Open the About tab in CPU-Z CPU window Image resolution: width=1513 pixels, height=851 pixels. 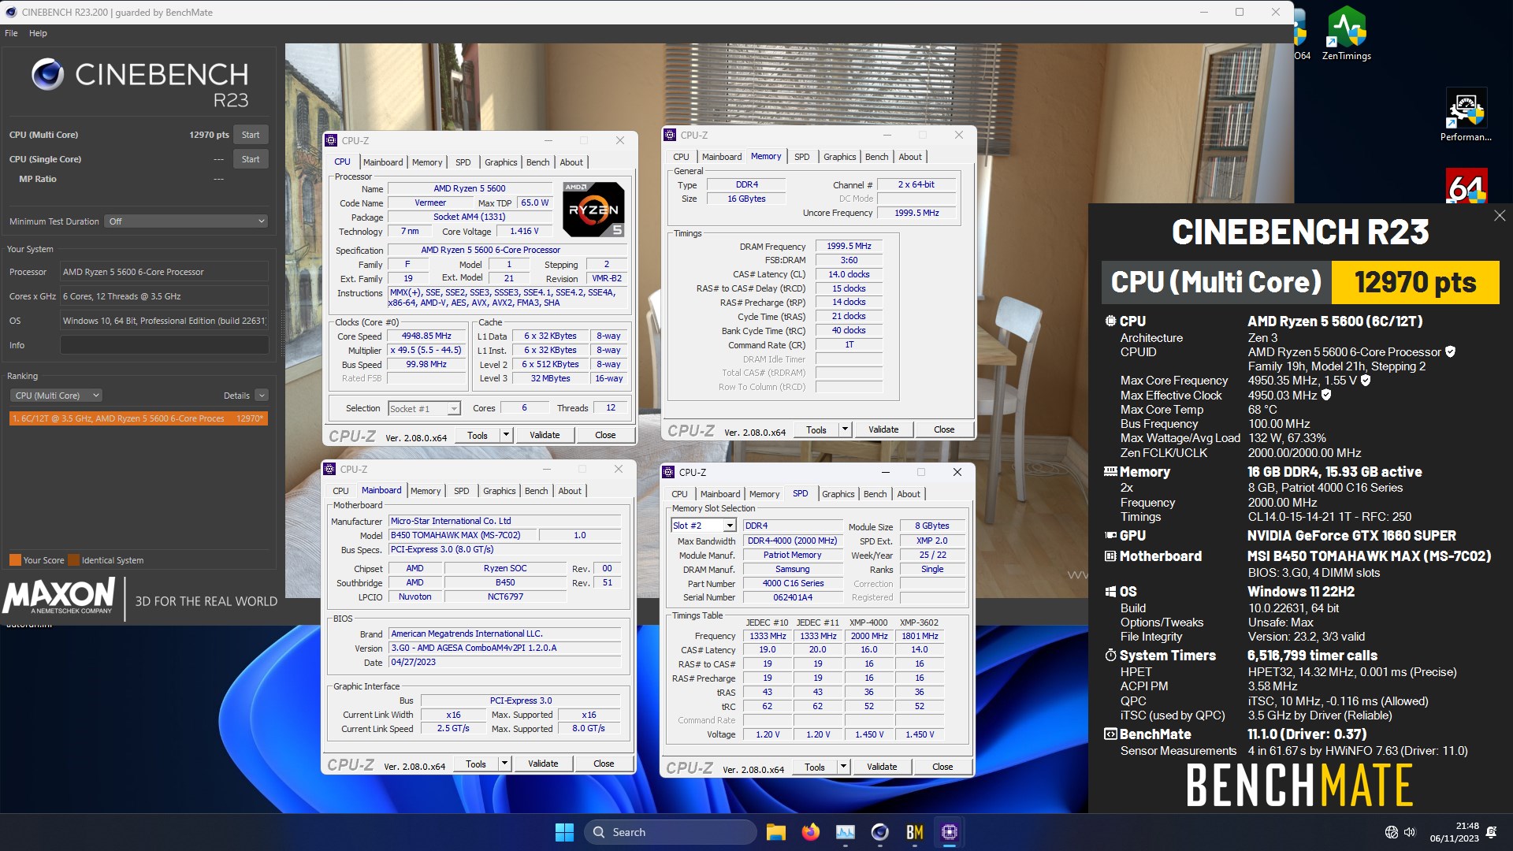pos(571,162)
